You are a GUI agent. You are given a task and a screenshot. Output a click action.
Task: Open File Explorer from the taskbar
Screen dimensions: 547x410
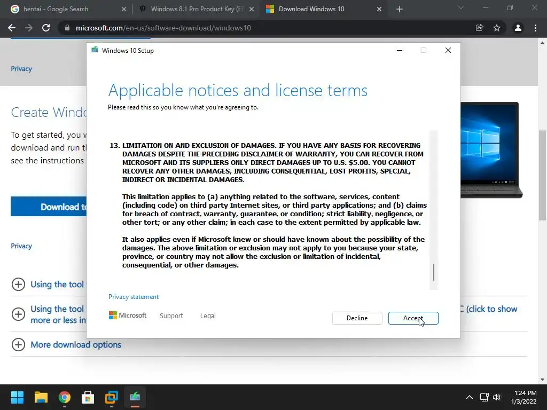point(41,397)
